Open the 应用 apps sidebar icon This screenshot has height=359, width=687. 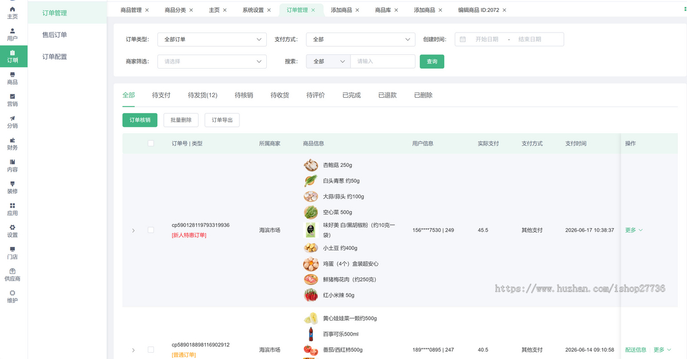[13, 205]
